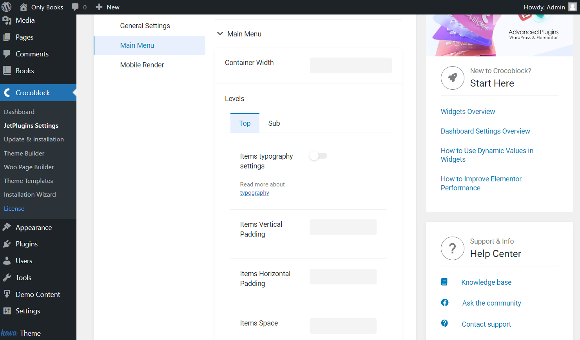Click the Items Vertical Padding field
This screenshot has width=580, height=340.
(343, 227)
